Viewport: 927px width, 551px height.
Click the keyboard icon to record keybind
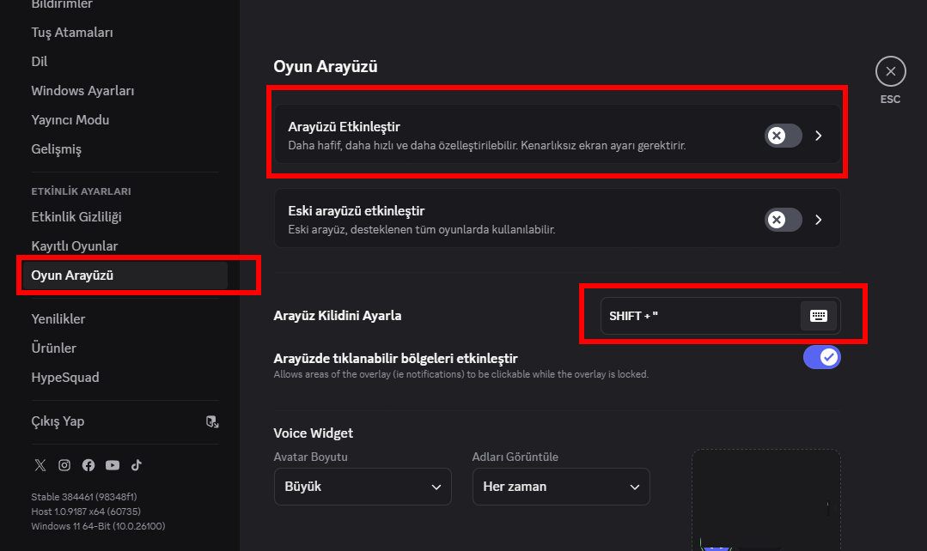[818, 316]
